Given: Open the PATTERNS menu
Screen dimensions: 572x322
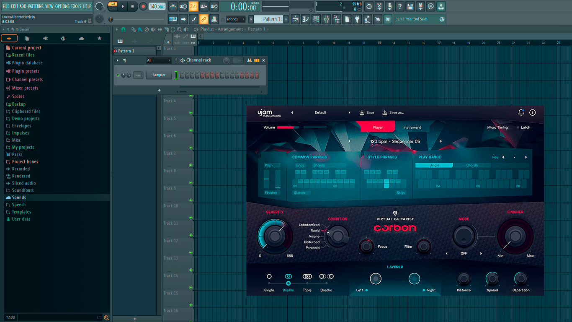Looking at the screenshot, I should 36,6.
